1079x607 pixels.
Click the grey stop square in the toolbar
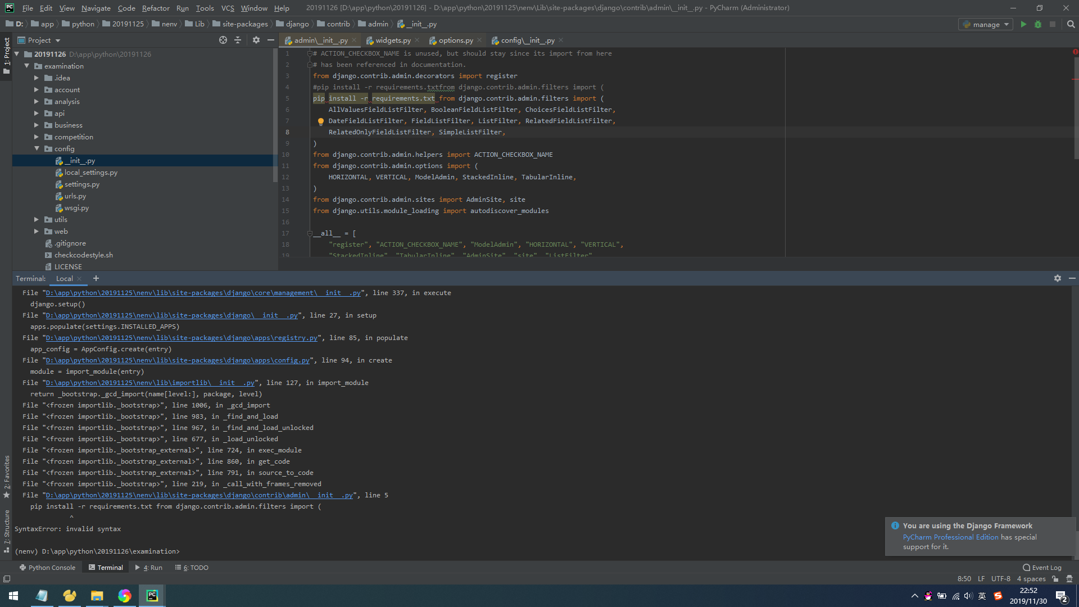[1053, 24]
